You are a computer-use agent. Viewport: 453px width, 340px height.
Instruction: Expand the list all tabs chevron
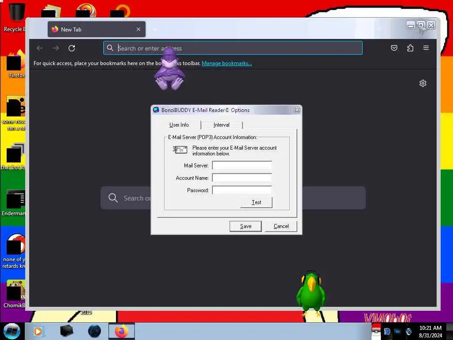tap(379, 29)
